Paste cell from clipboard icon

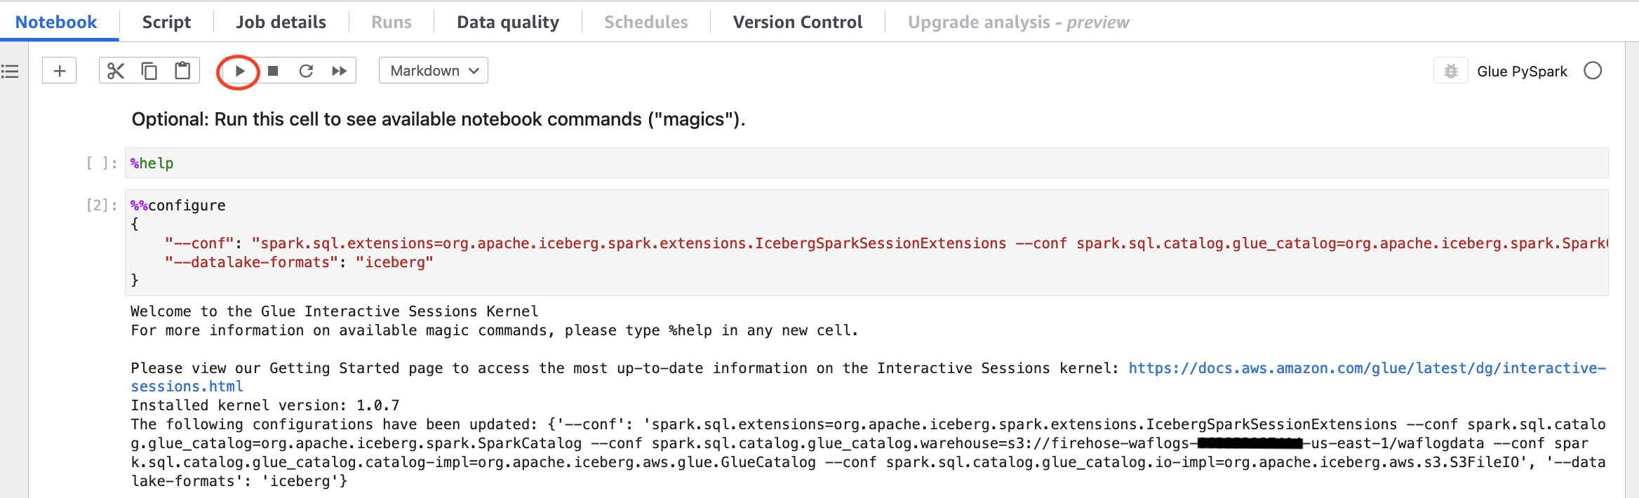[x=182, y=71]
